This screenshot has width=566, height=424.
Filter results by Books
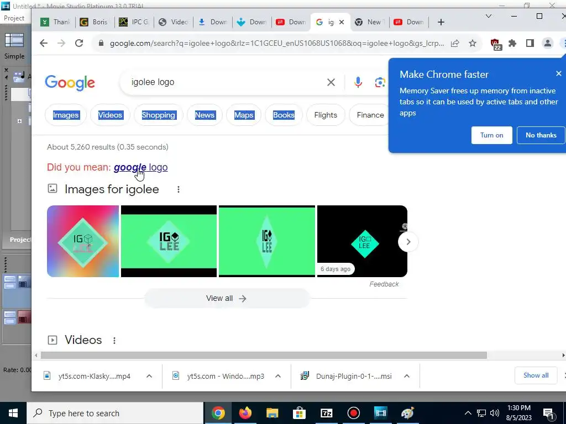point(284,115)
